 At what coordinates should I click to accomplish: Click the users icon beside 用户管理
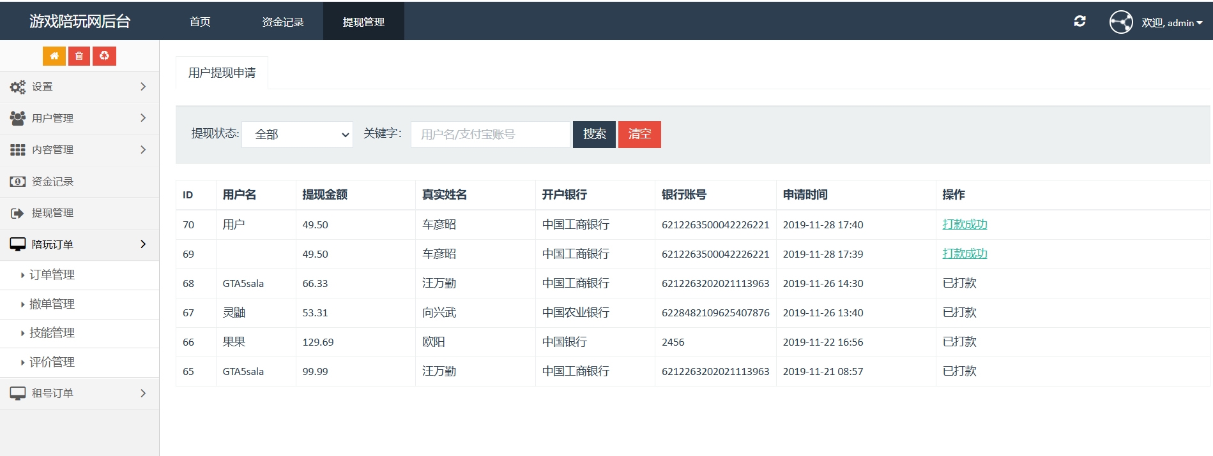pos(18,118)
